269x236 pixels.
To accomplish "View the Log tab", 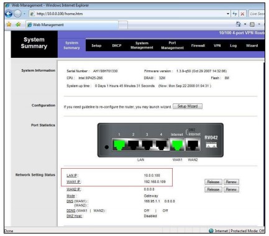I will (x=233, y=45).
